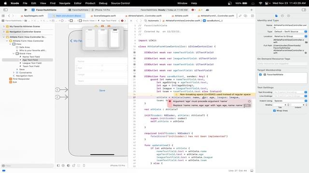Click the add editor on right icon
Screen dimensions: 309x173
click(x=253, y=16)
